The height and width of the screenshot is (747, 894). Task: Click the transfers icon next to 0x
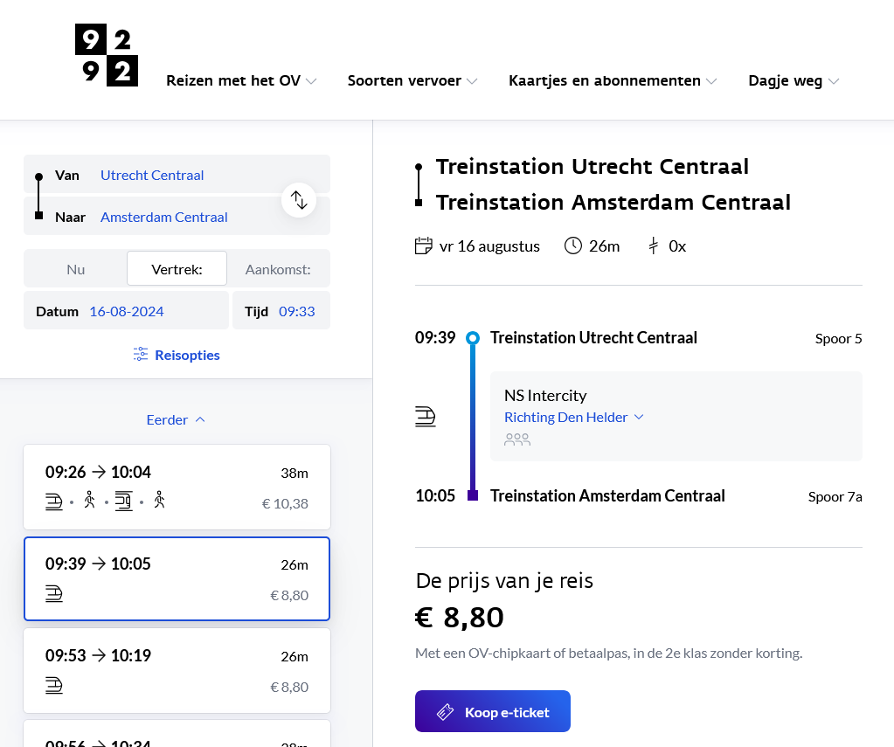coord(653,246)
